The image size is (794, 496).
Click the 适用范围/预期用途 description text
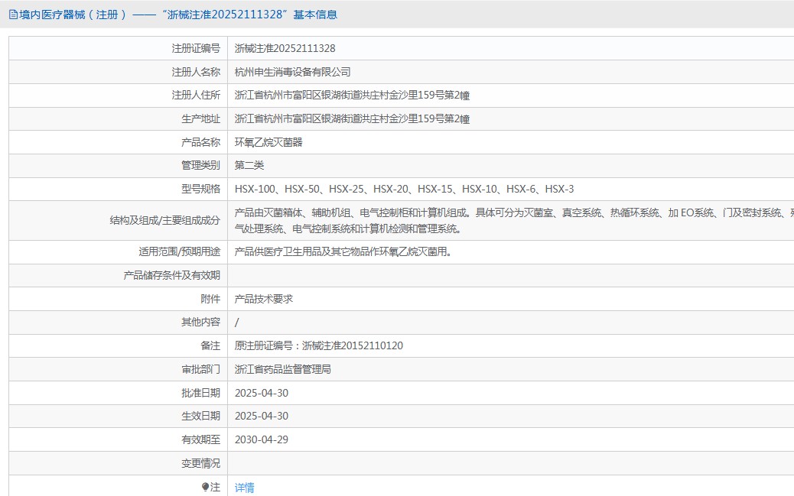[x=342, y=251]
